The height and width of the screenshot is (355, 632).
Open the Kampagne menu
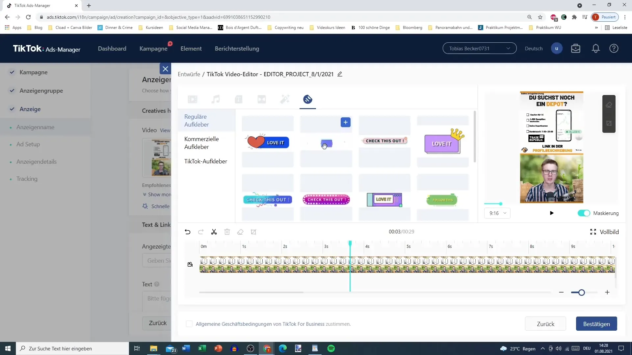pyautogui.click(x=153, y=49)
